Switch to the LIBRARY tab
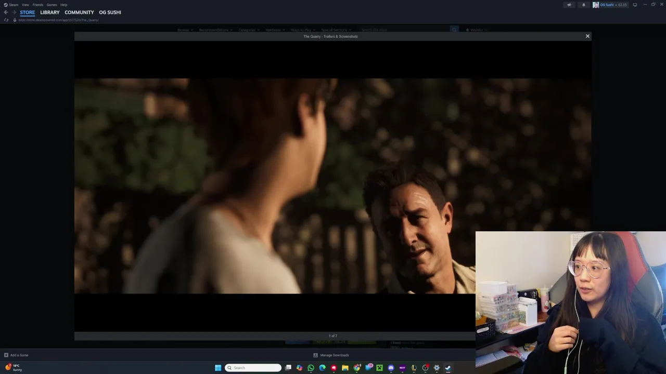 point(50,12)
